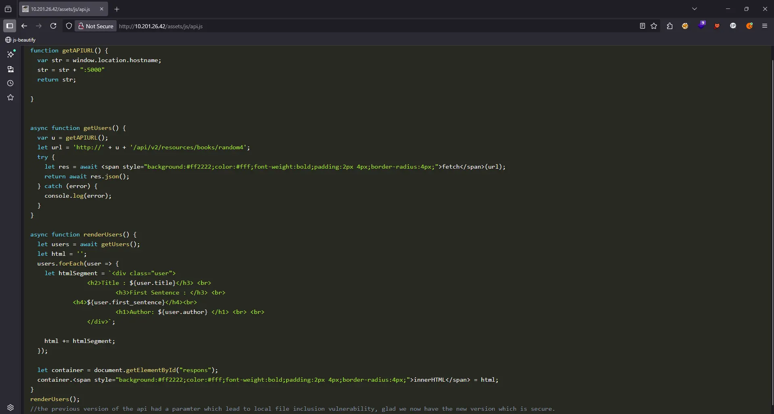Click the IP lookup extension icon

click(x=733, y=26)
